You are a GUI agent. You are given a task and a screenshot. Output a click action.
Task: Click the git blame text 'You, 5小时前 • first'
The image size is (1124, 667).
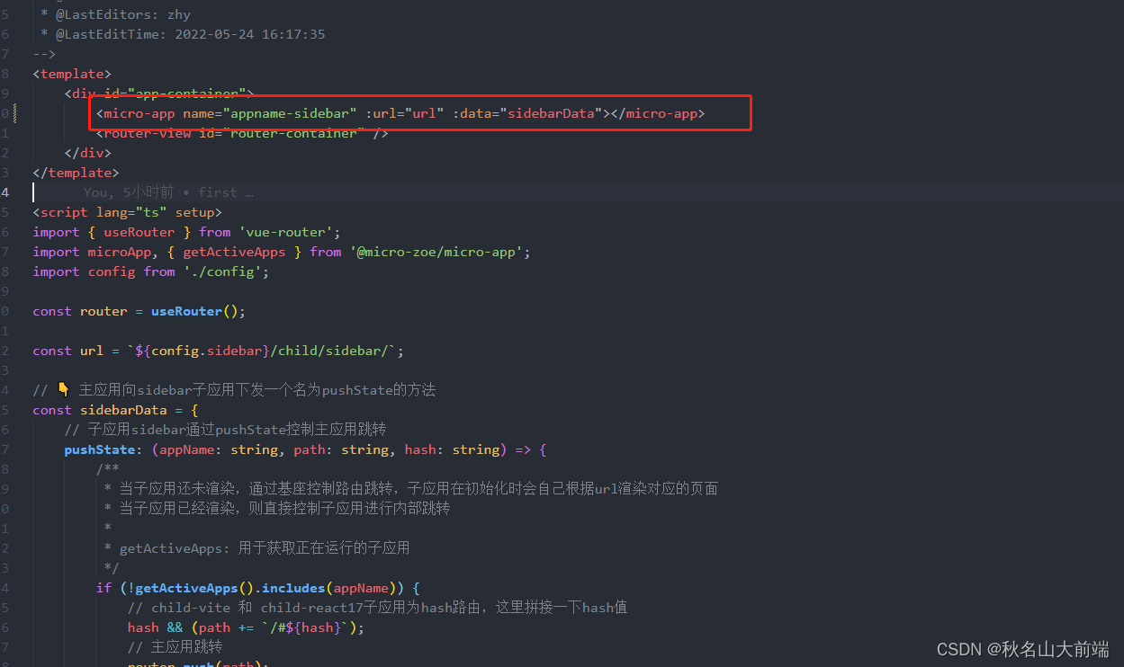(x=166, y=191)
